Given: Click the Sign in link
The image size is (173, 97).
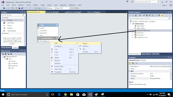Looking at the screenshot, I should [x=164, y=5].
